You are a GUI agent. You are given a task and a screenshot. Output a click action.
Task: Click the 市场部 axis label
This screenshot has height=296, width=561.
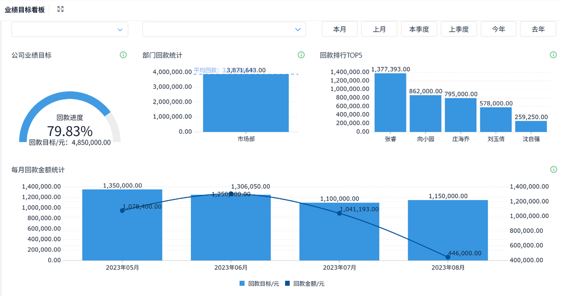tap(246, 139)
